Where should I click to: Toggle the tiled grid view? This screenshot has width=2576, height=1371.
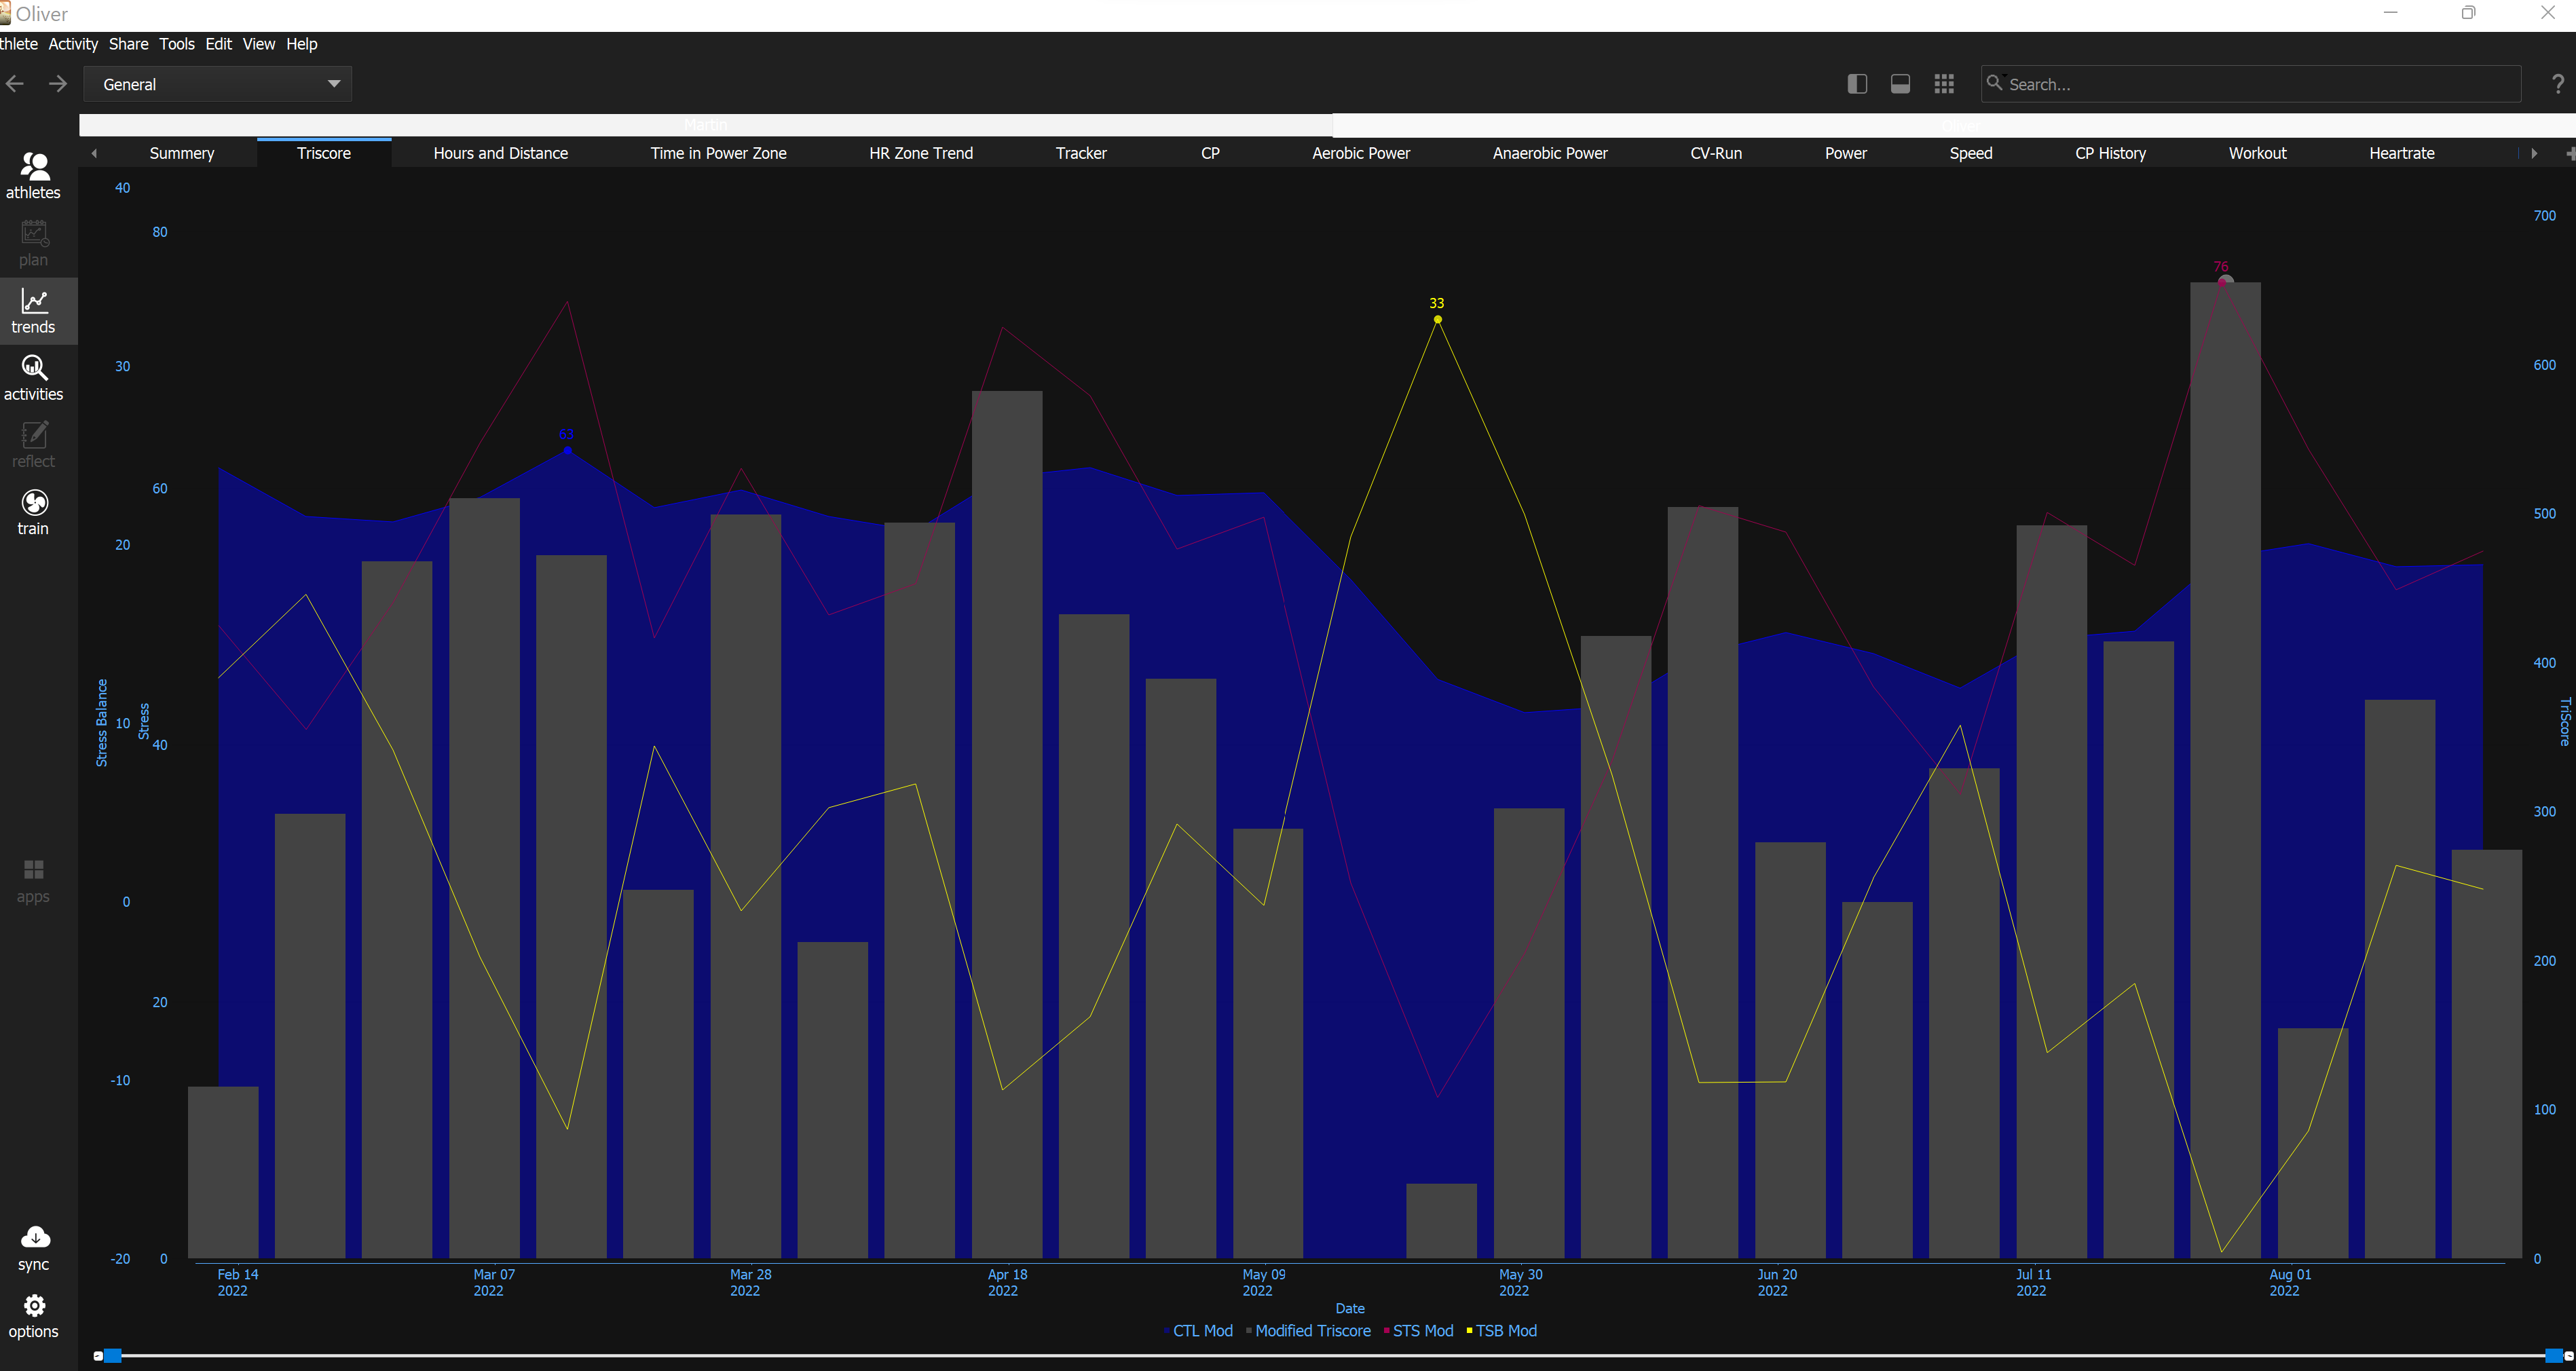pyautogui.click(x=1943, y=84)
